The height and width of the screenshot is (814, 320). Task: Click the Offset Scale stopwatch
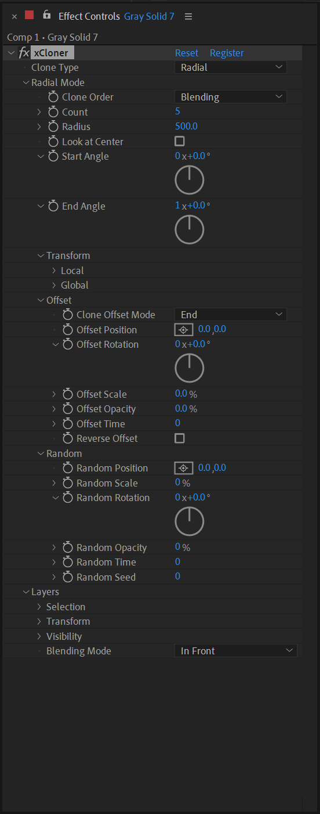pyautogui.click(x=68, y=394)
